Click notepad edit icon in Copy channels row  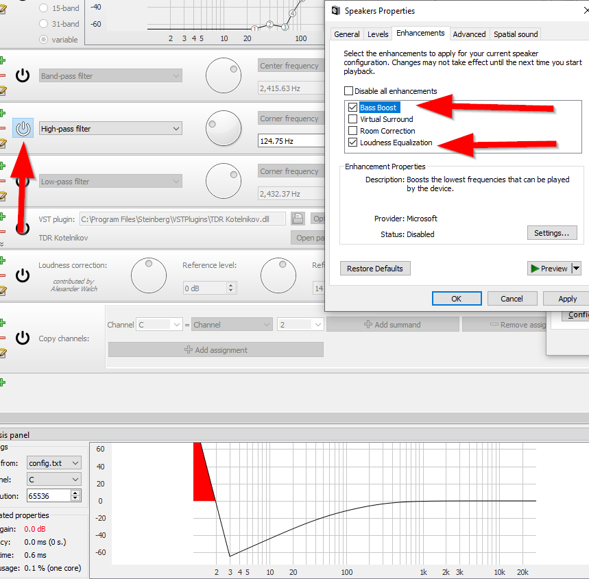tap(3, 353)
